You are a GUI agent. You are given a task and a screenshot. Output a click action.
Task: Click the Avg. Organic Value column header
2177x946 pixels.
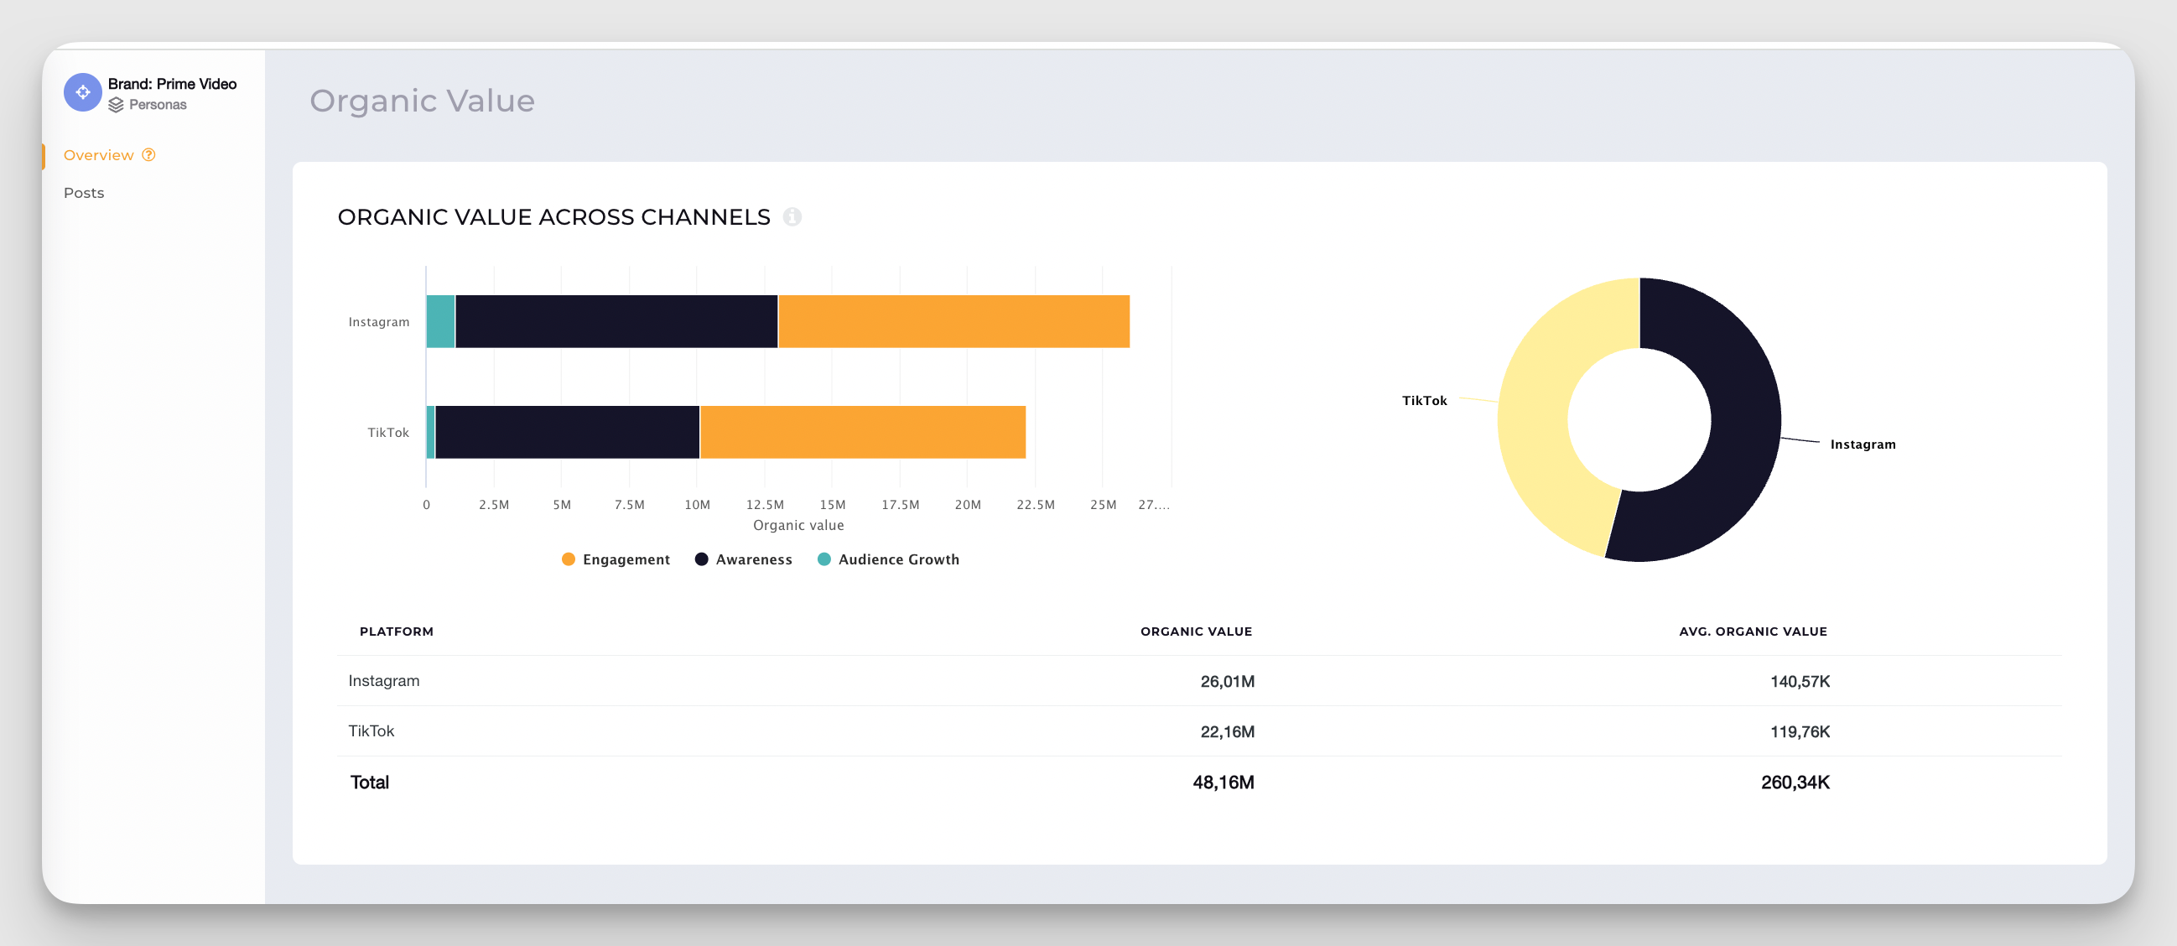pos(1753,632)
